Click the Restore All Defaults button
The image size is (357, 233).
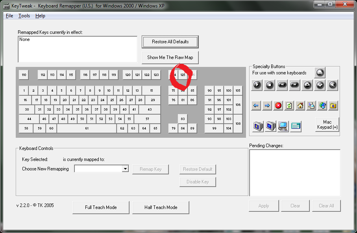pyautogui.click(x=170, y=42)
